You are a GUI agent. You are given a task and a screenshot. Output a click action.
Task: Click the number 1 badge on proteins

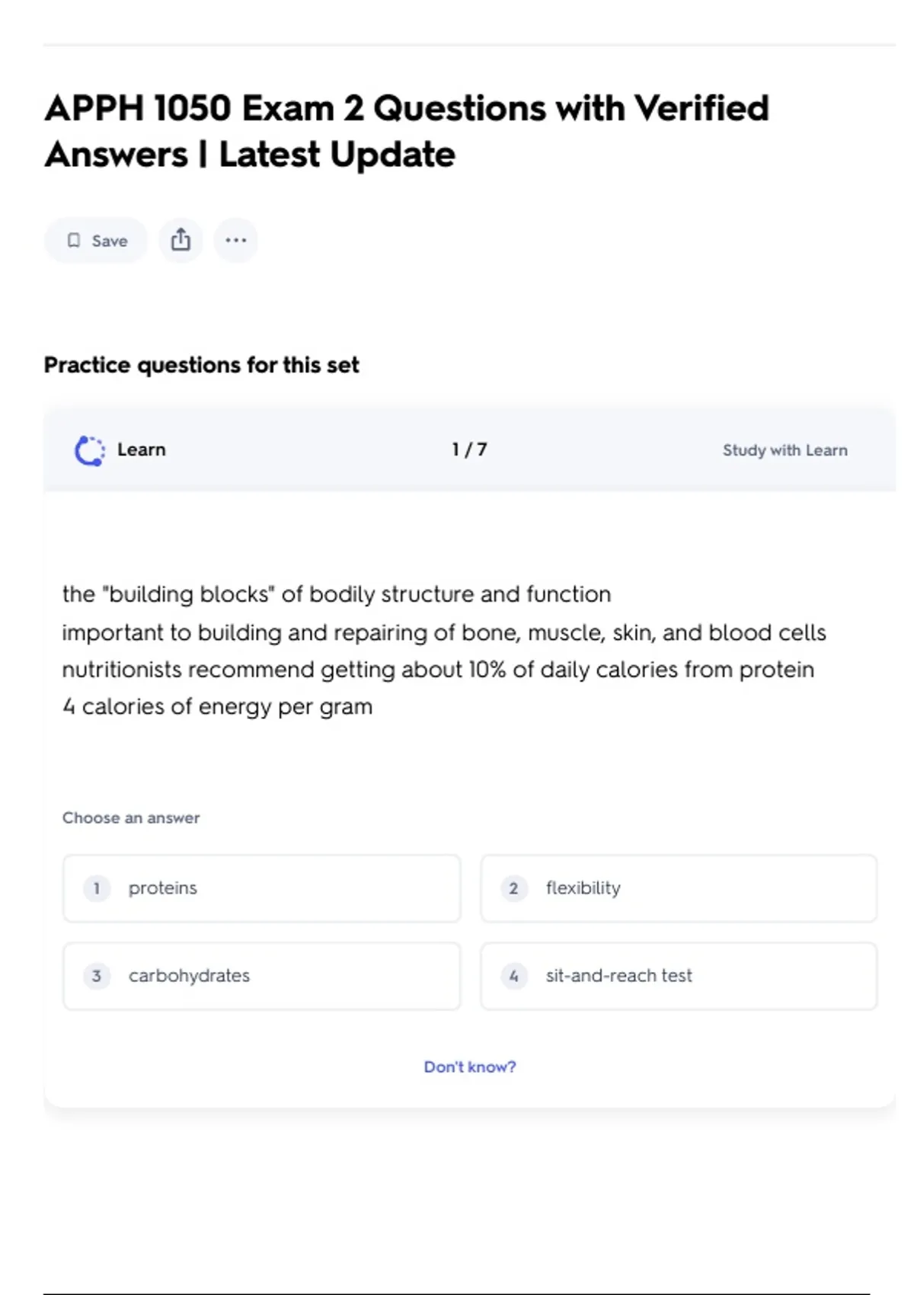97,888
